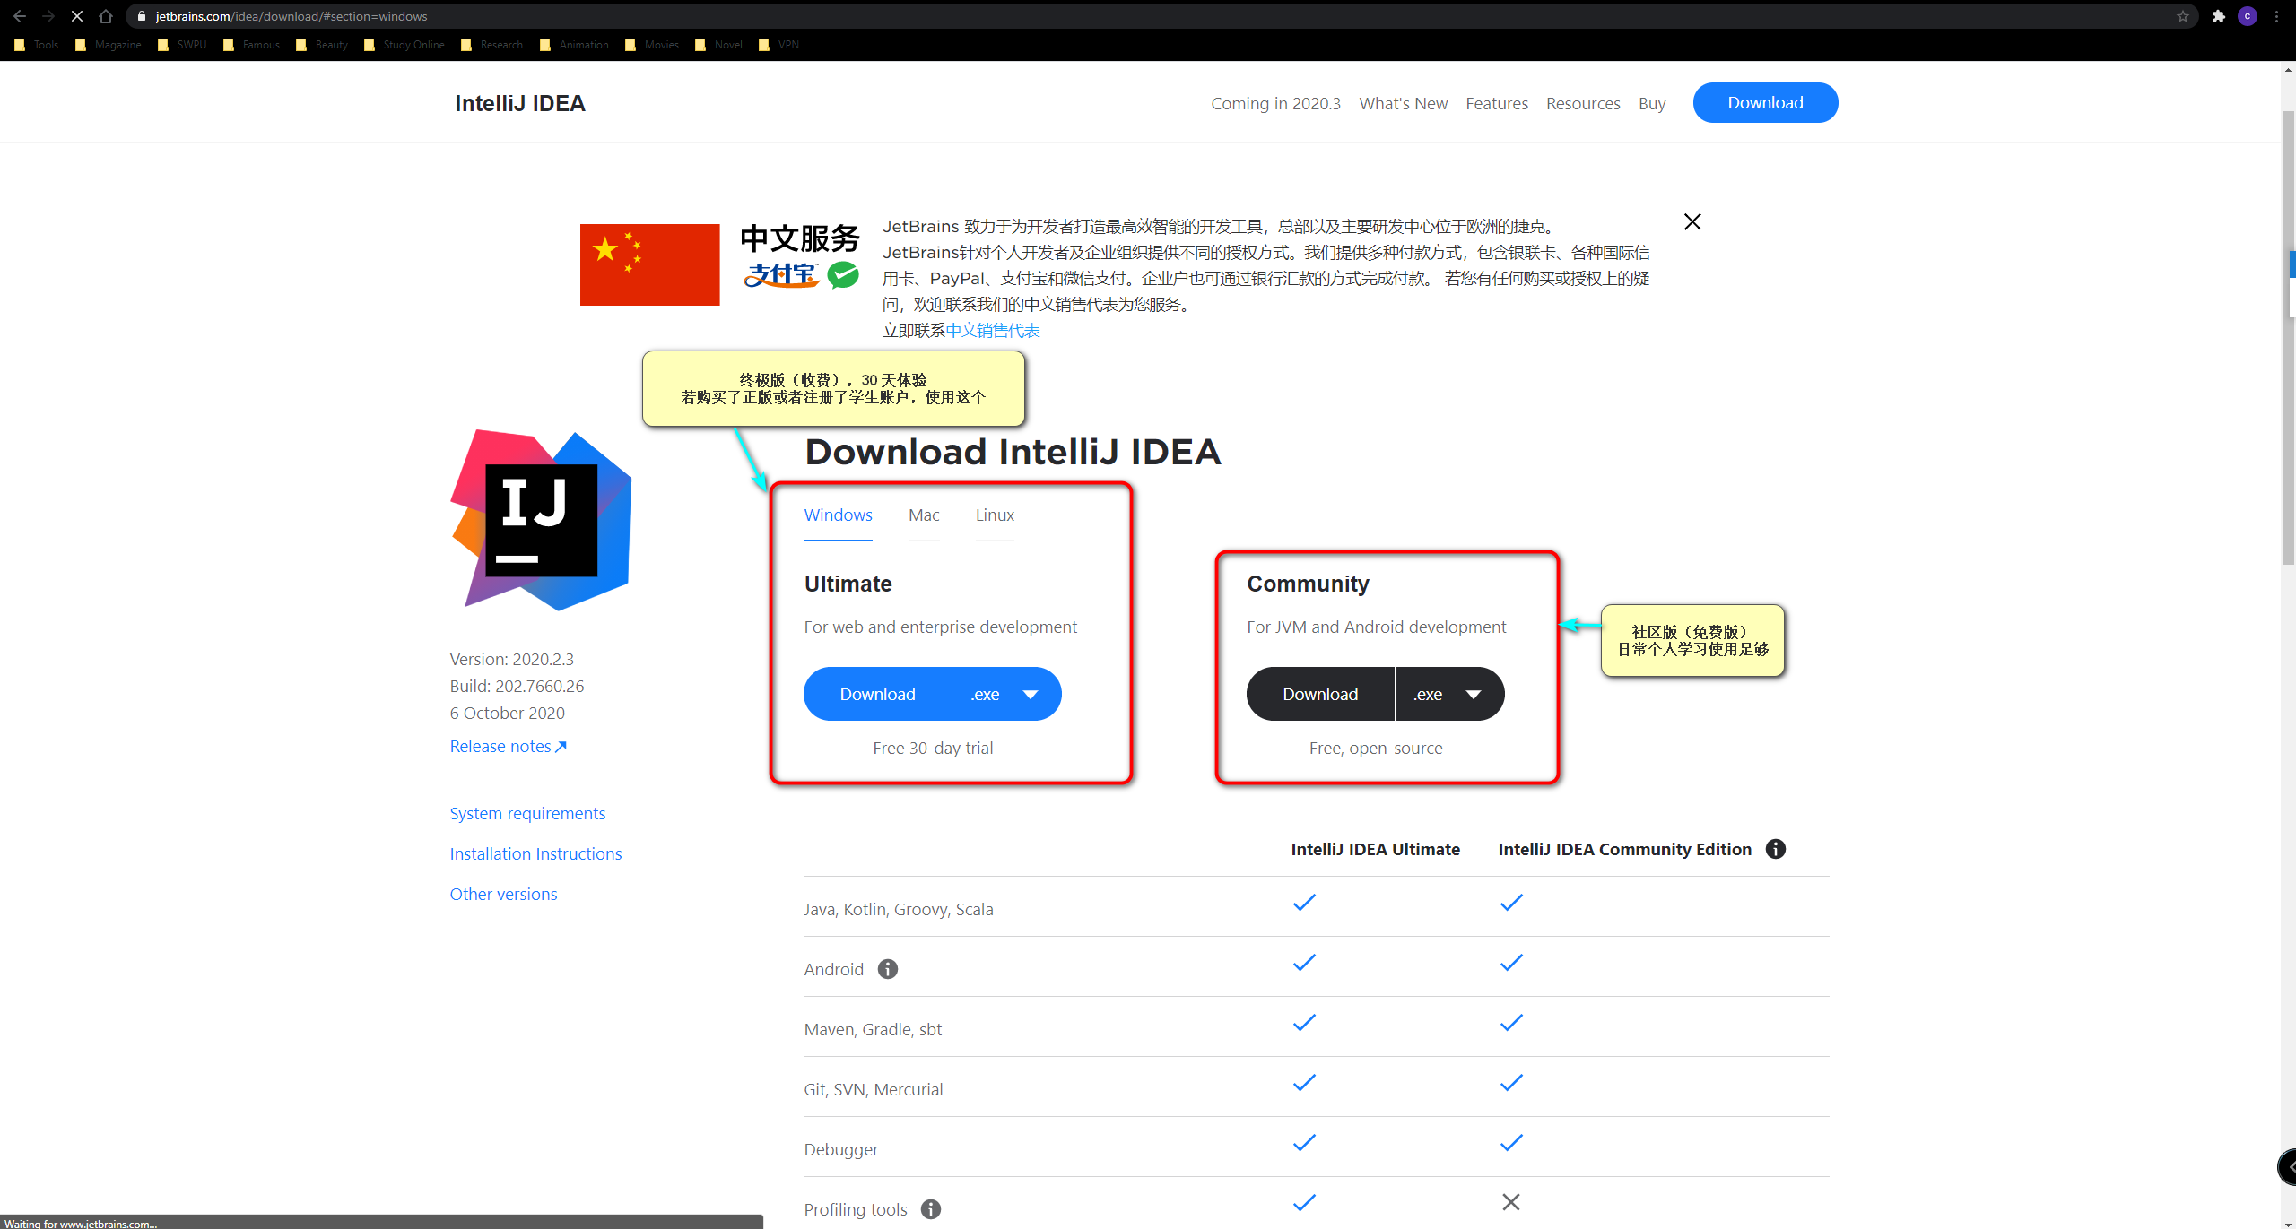Click the Ultimate .exe dropdown arrow

click(1030, 695)
